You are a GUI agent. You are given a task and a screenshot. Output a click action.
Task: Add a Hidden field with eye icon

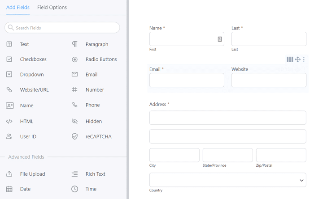point(75,121)
